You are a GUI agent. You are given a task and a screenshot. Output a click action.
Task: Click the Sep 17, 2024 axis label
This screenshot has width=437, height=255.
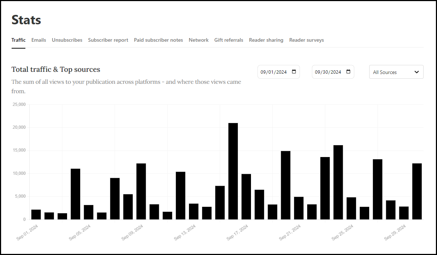click(x=238, y=232)
